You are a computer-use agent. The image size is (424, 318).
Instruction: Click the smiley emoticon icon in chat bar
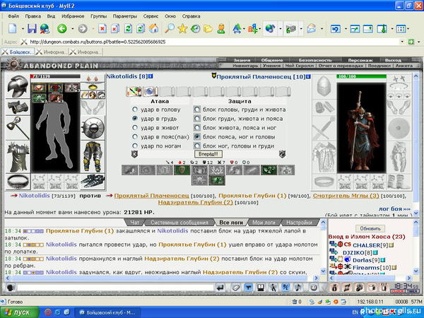coord(313,288)
